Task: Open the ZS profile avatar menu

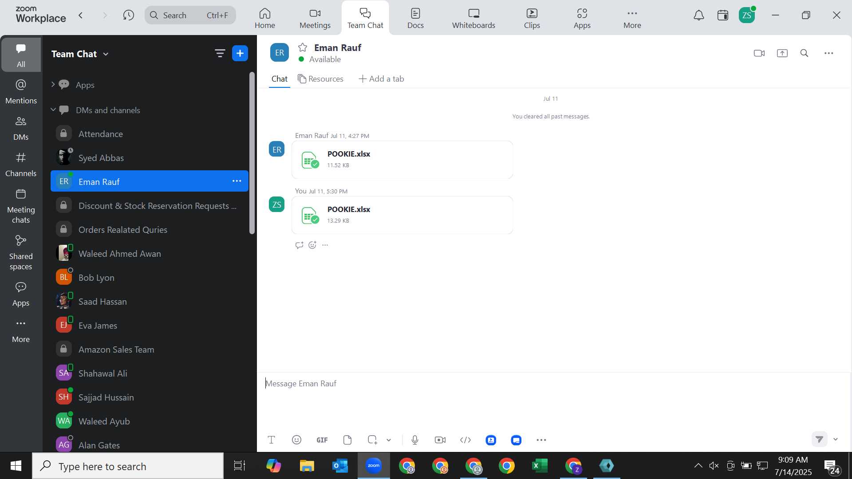Action: [747, 15]
